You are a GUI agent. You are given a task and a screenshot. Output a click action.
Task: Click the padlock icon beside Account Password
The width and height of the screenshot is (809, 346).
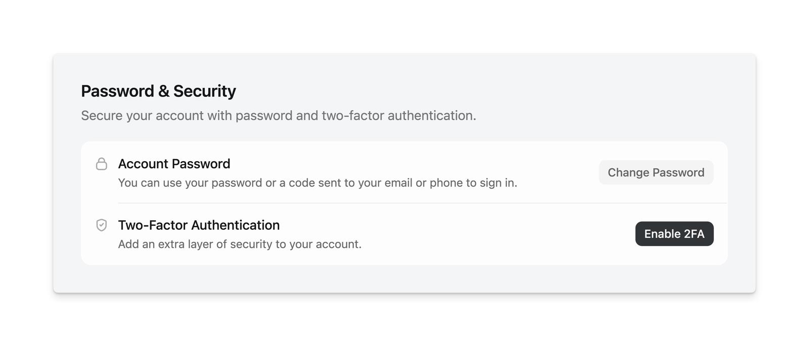click(102, 164)
